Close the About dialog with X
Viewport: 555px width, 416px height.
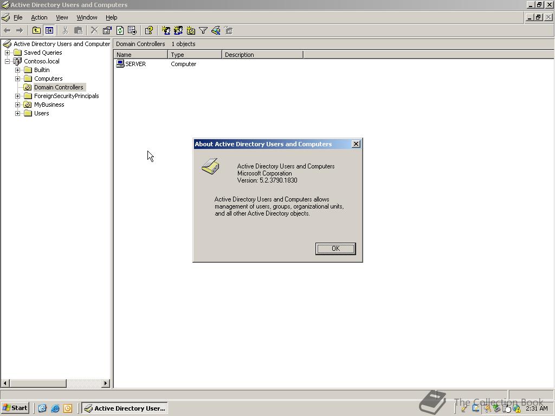pos(356,144)
